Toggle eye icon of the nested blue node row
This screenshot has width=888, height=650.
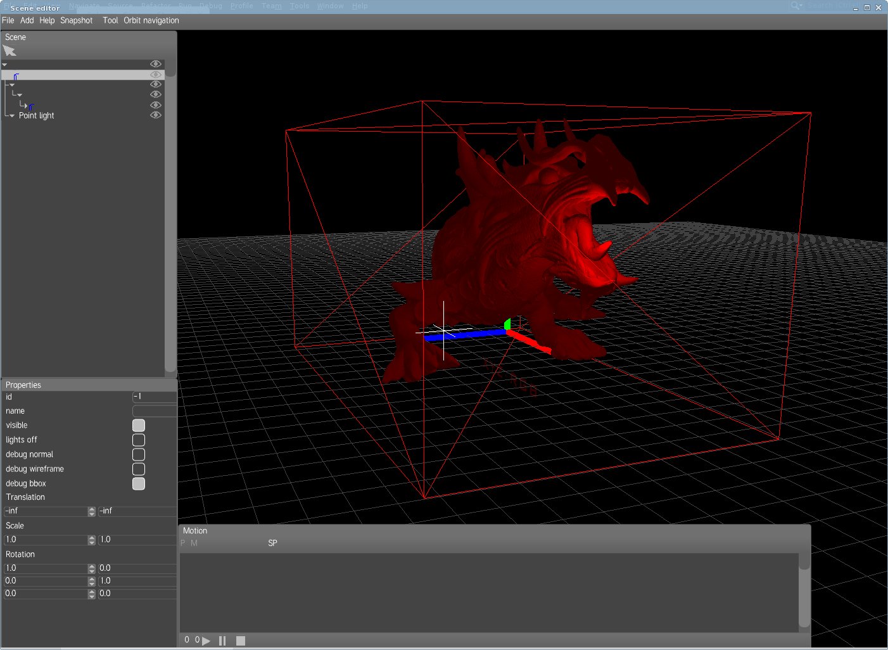click(156, 105)
